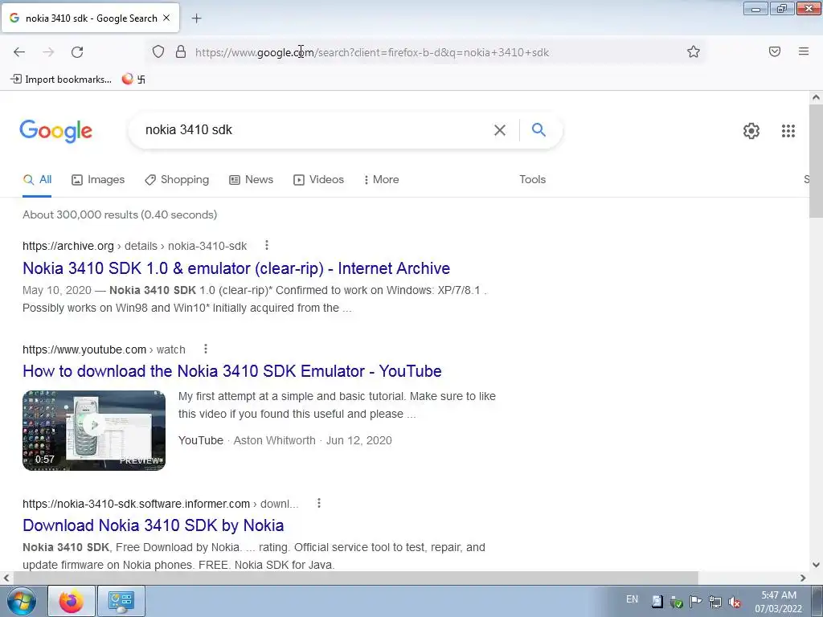The width and height of the screenshot is (823, 617).
Task: Click the vertical scrollbar thumb
Action: pos(815,162)
